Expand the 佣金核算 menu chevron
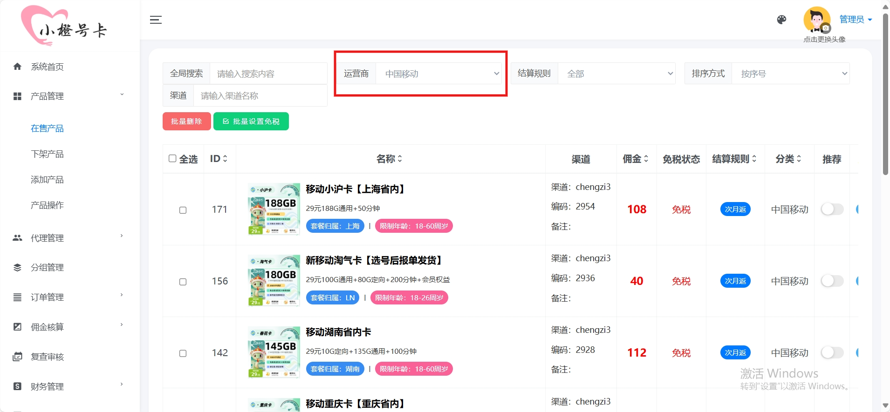This screenshot has height=412, width=890. [122, 325]
